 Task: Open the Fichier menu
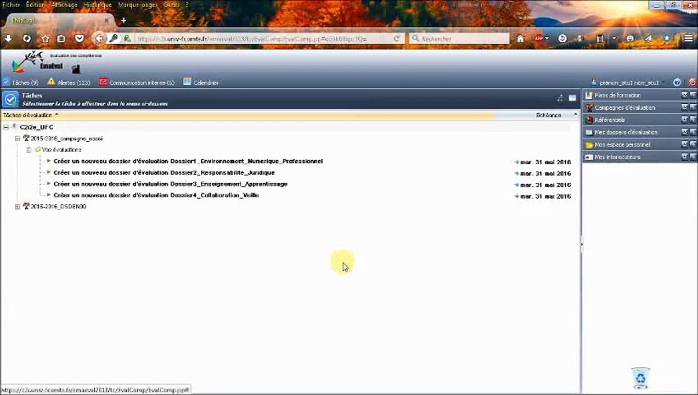pos(11,4)
